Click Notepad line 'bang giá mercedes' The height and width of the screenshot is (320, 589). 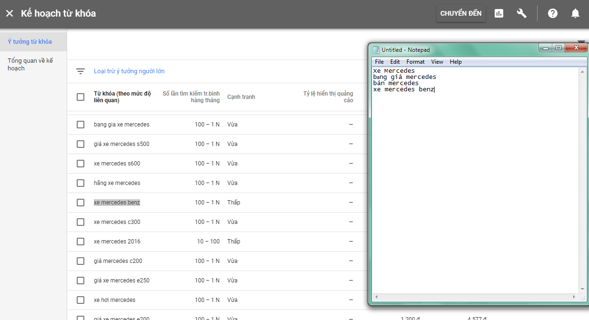coord(405,77)
